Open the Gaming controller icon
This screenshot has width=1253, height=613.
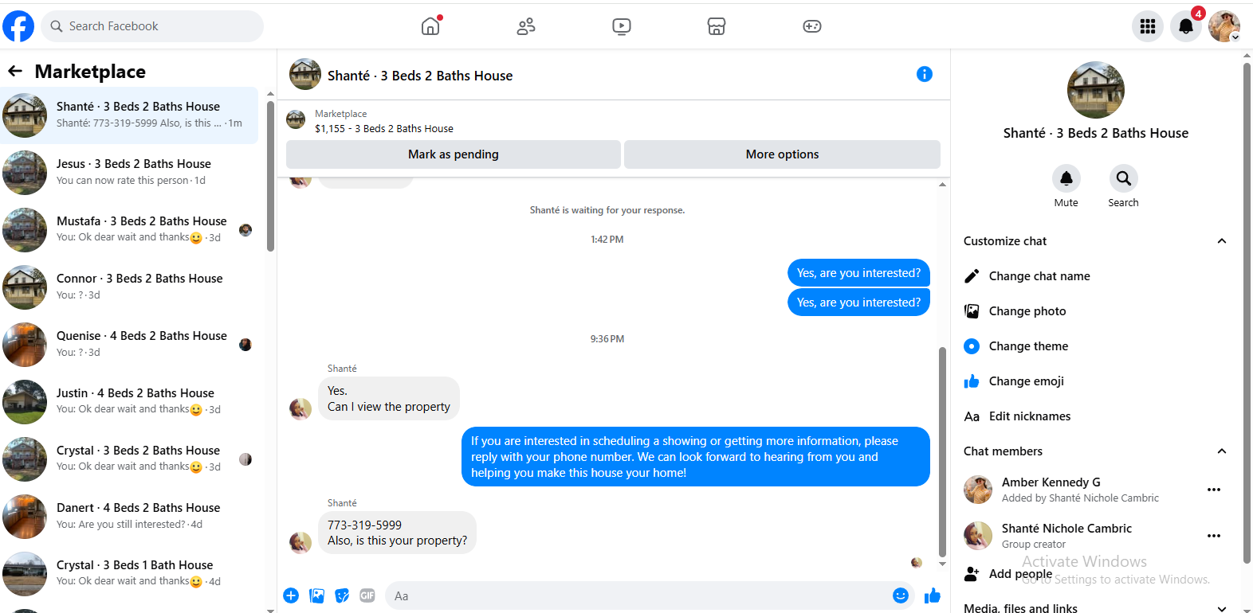pos(812,26)
